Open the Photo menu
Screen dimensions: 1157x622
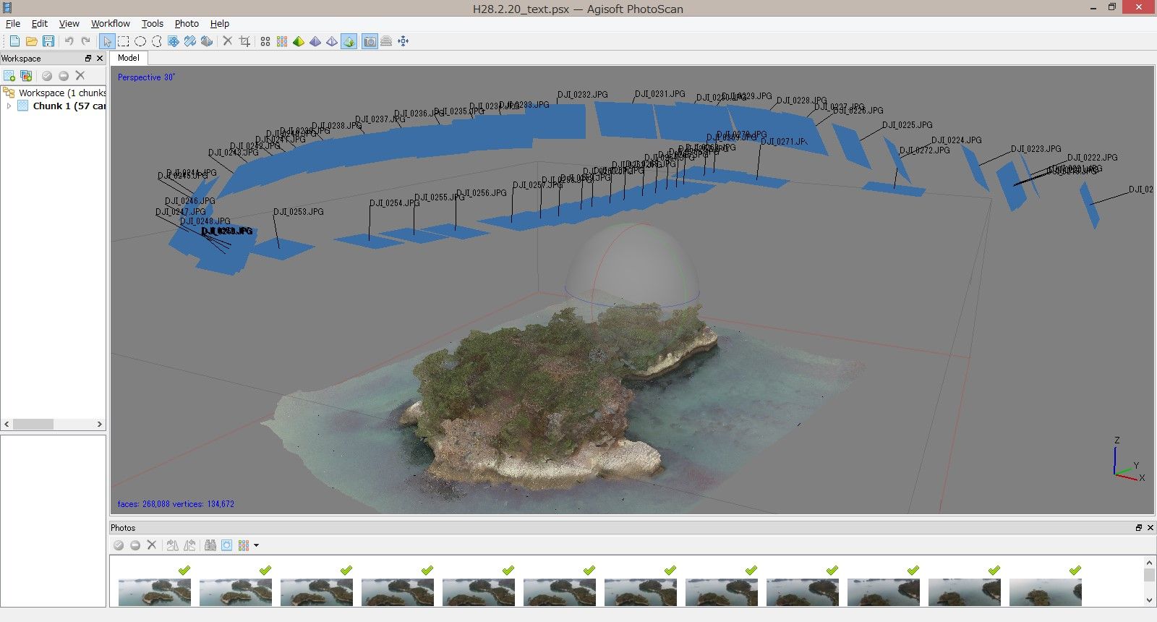(187, 23)
